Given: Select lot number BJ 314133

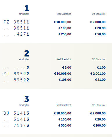Looking at the screenshot, I should (x=16, y=113).
